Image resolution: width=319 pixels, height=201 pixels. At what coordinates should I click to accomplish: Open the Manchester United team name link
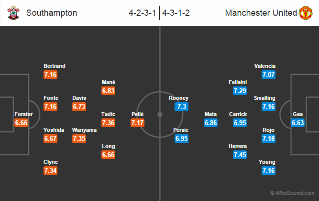[x=261, y=13]
